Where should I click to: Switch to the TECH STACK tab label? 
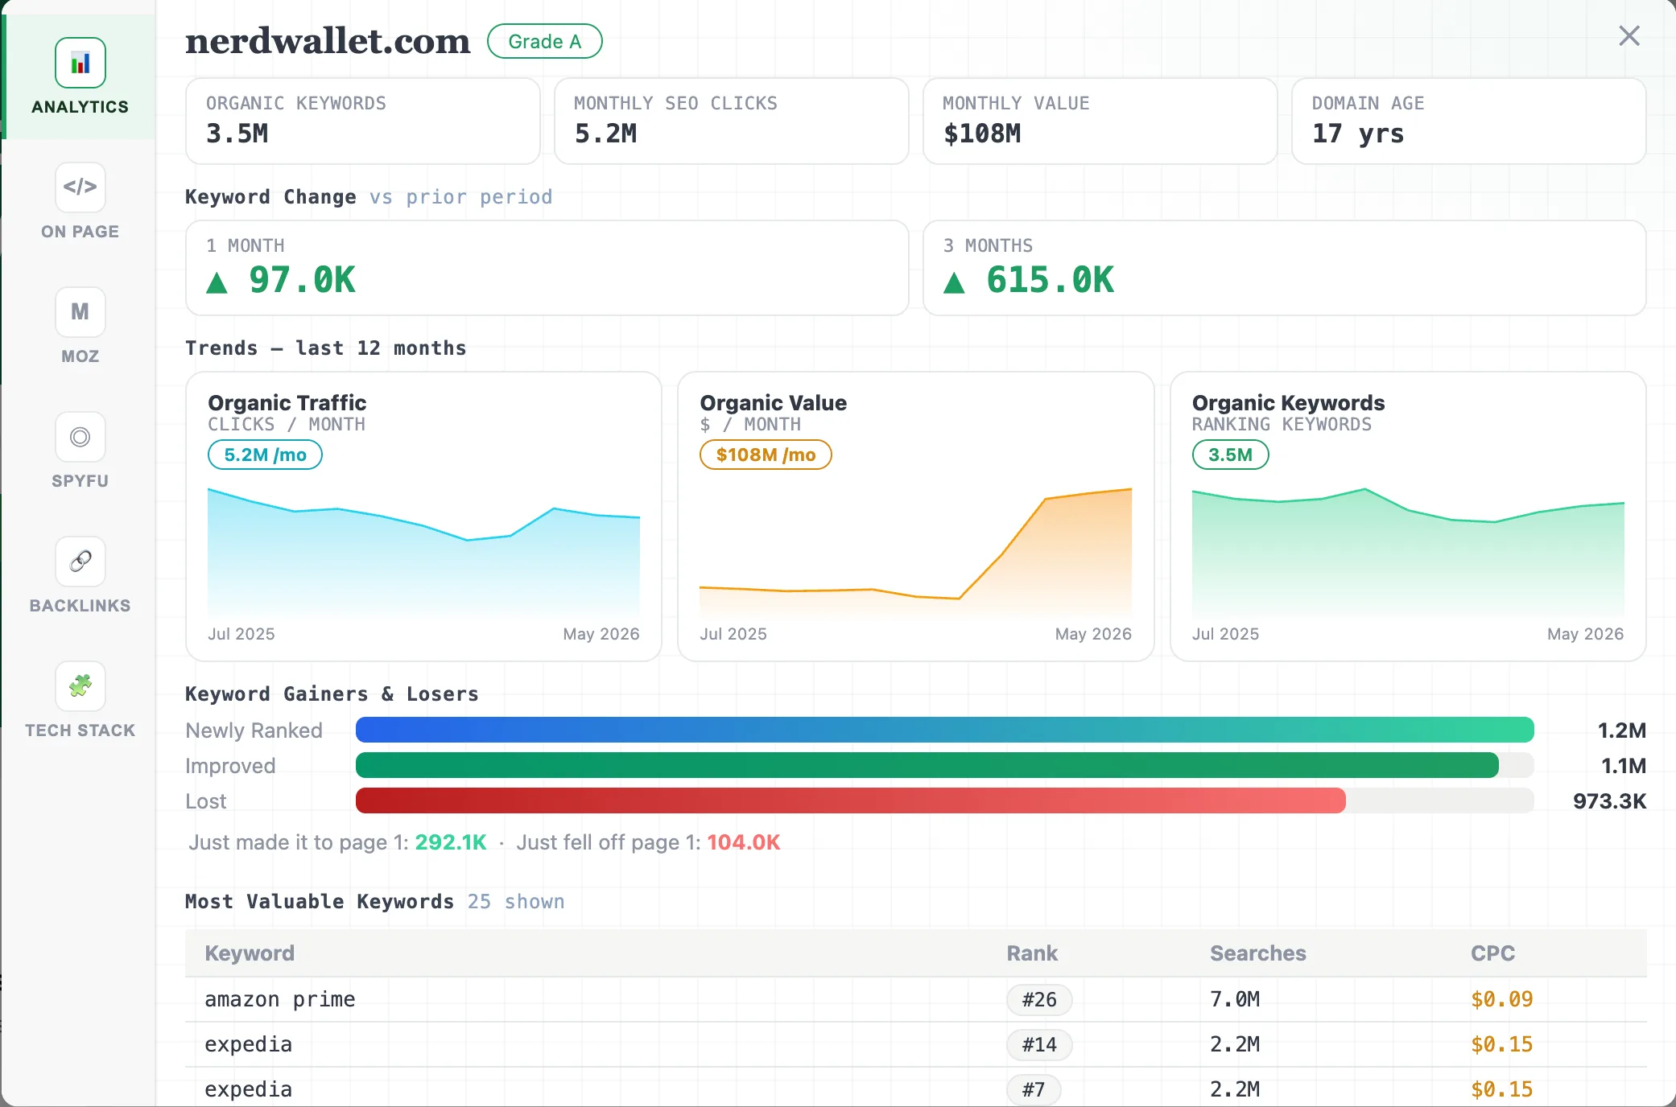80,730
